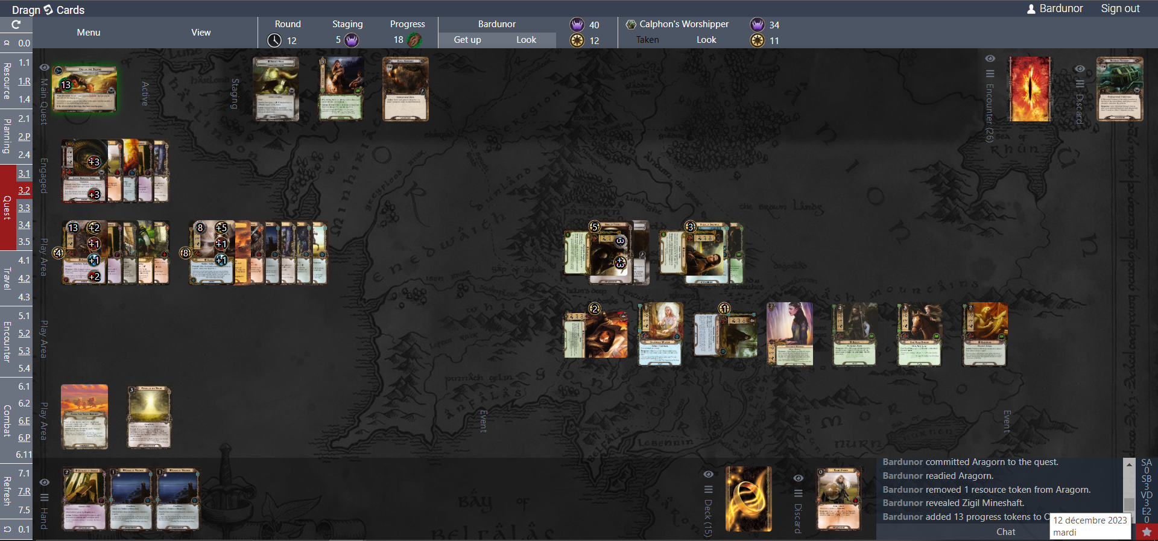The image size is (1158, 541).
Task: Click the chat log scrollbar up arrow
Action: (1129, 464)
